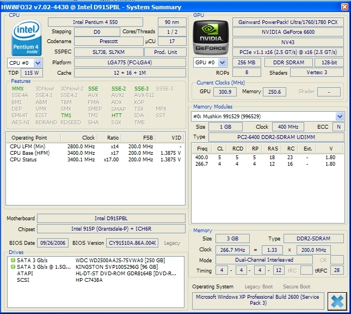Image resolution: width=351 pixels, height=314 pixels.
Task: Click the Prescott codename field
Action: pyautogui.click(x=109, y=41)
